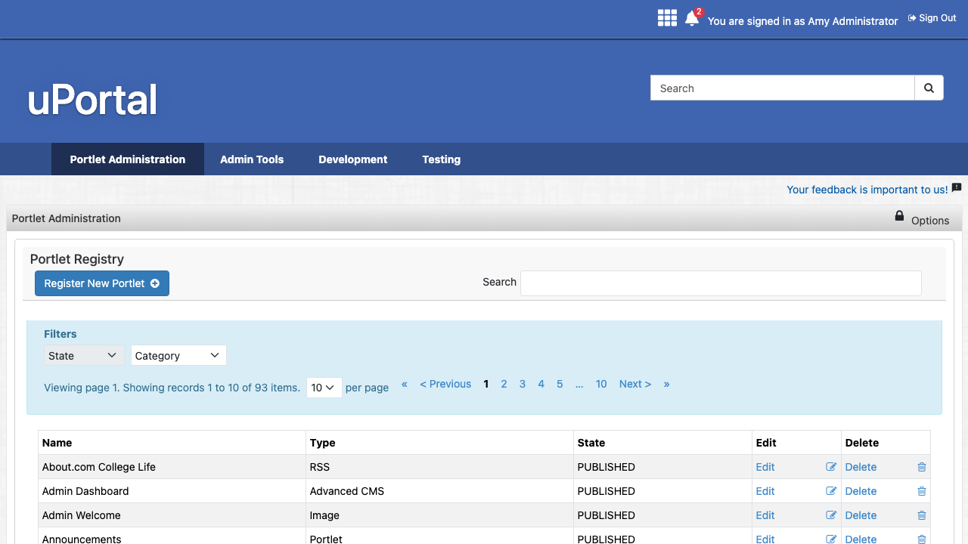
Task: Focus the Portlet Registry search field
Action: click(721, 283)
